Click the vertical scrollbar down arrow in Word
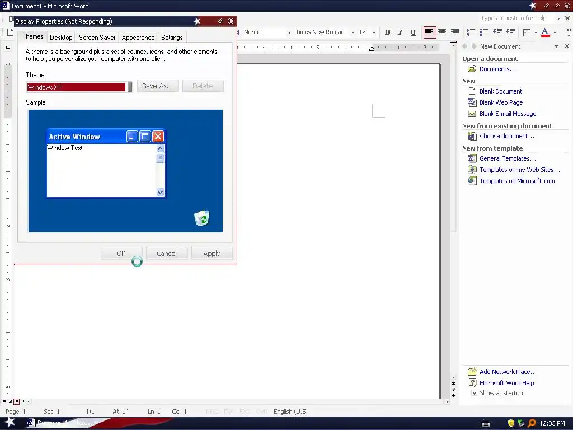This screenshot has width=573, height=430. point(453,377)
